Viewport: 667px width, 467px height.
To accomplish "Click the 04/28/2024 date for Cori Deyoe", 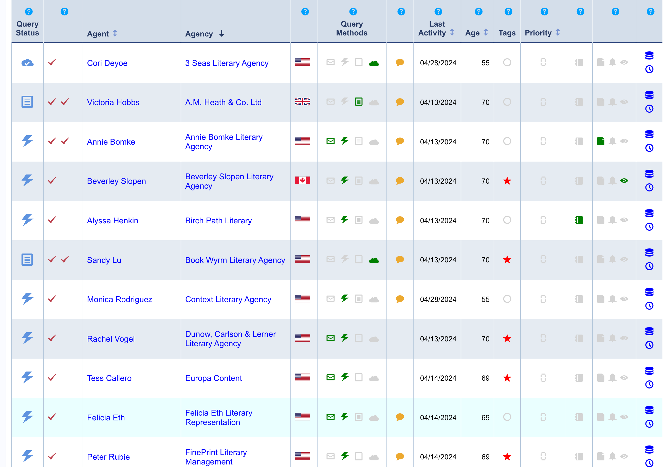I will coord(438,63).
